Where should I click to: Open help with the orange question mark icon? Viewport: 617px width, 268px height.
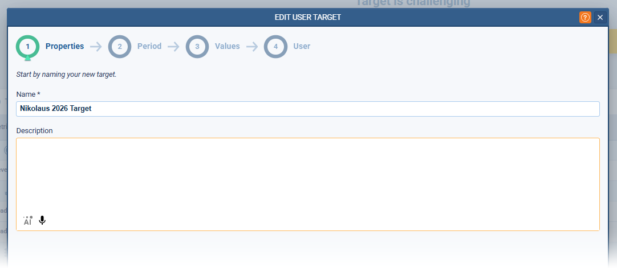pos(585,17)
